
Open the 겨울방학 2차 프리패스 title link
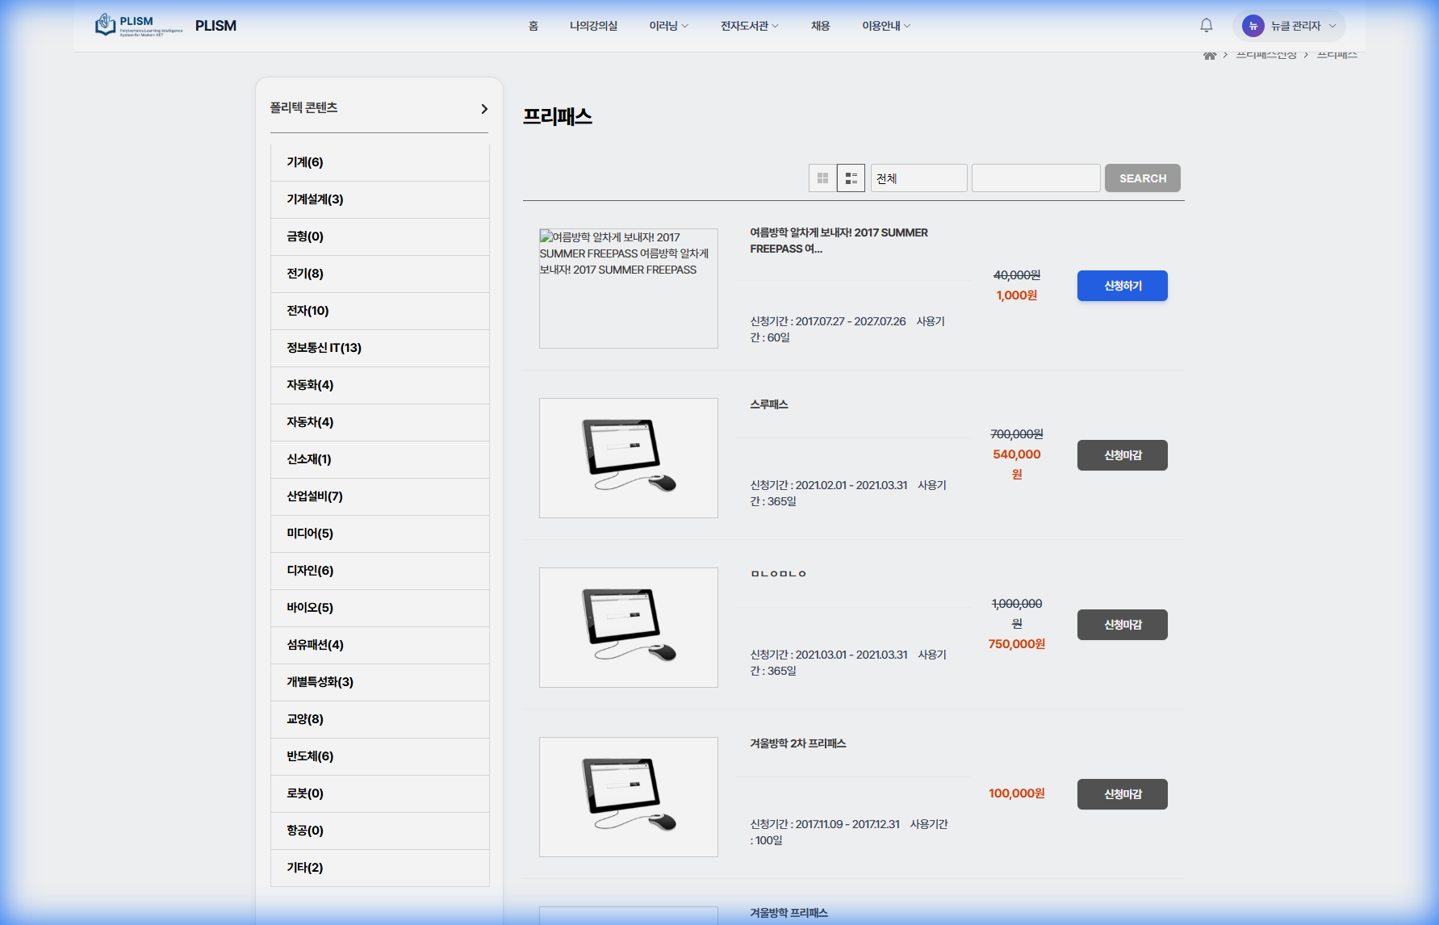tap(797, 743)
